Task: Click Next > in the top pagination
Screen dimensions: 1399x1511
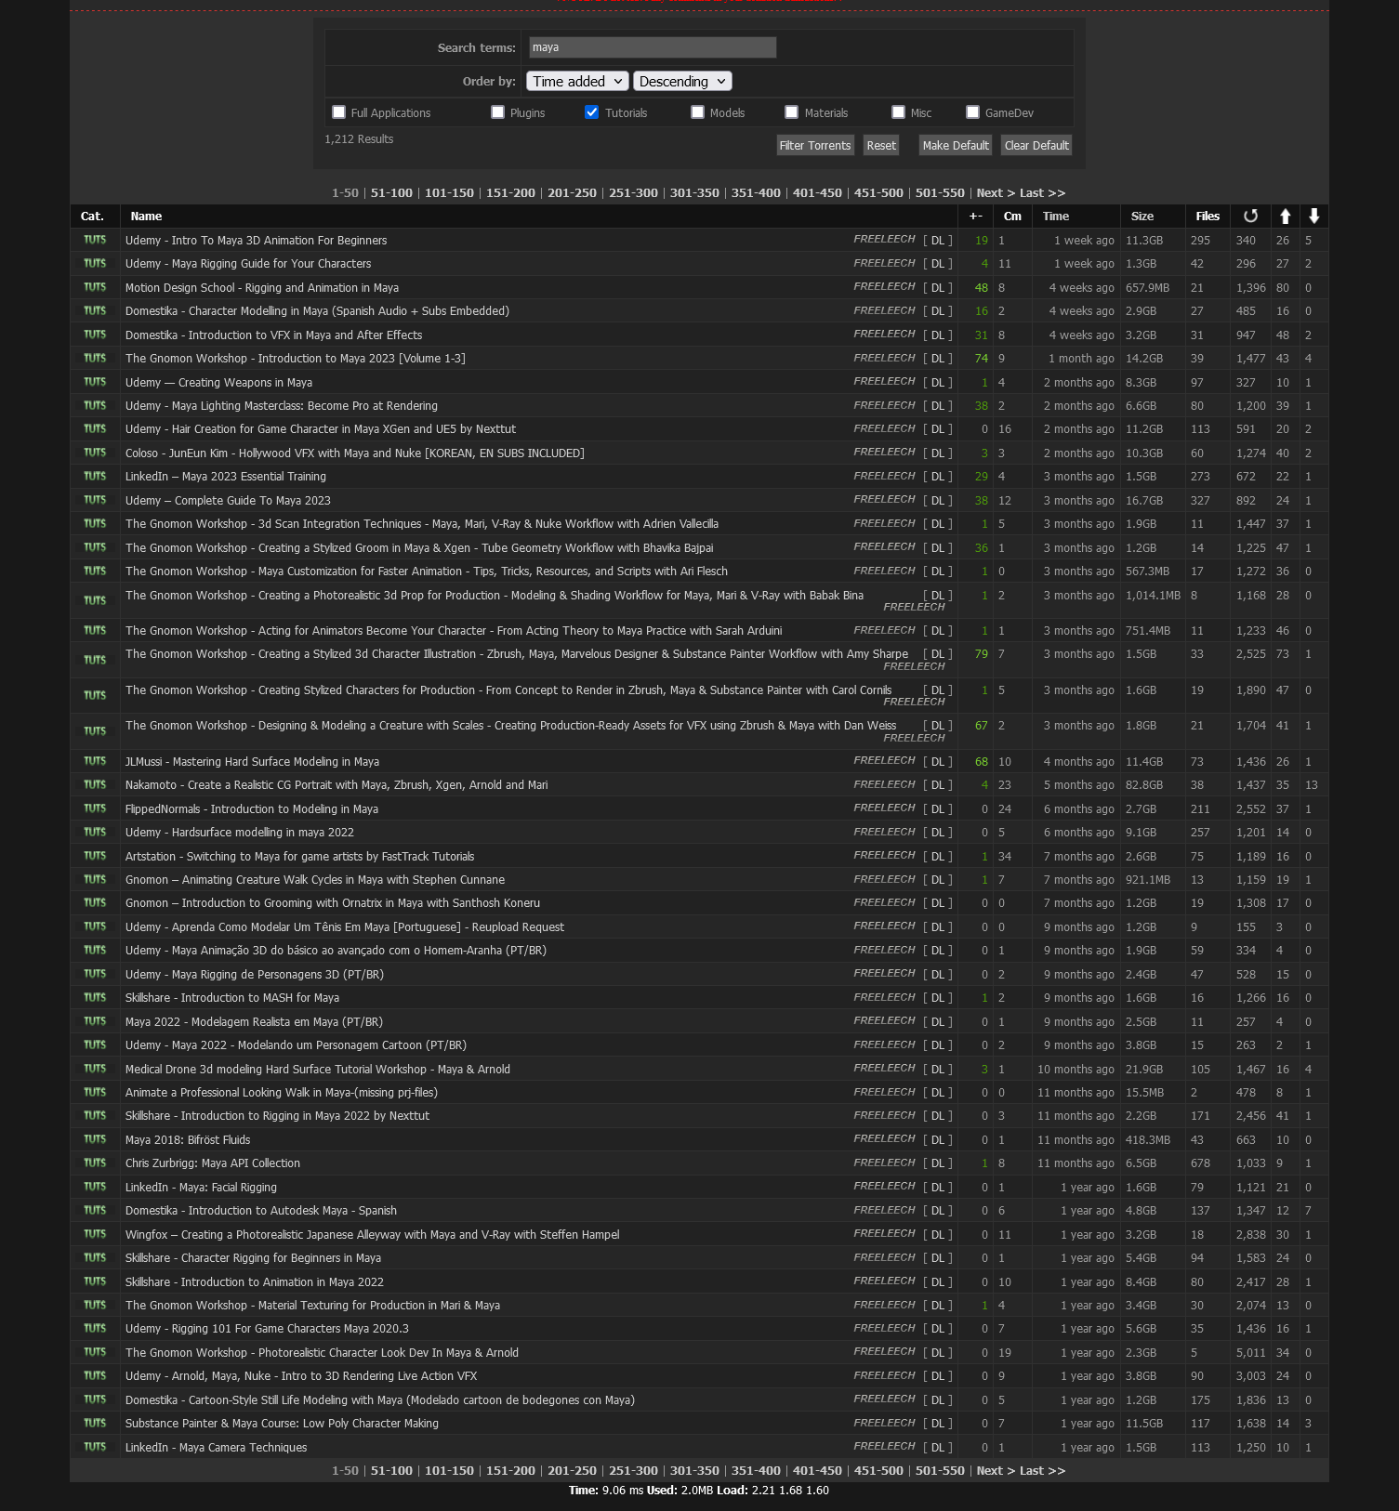Action: point(996,193)
